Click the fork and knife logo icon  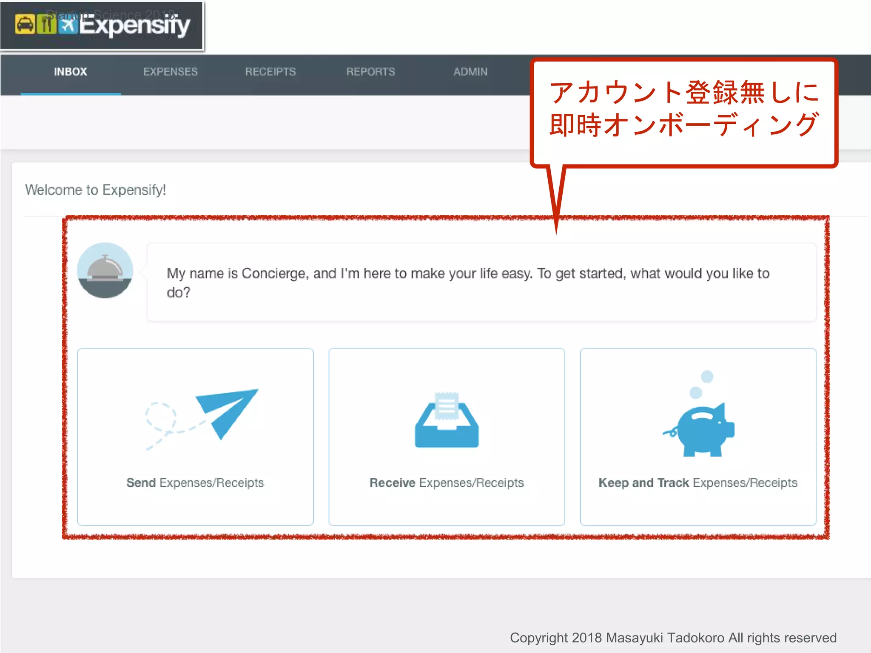click(46, 24)
